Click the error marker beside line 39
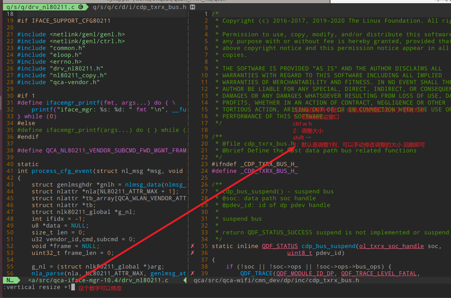 (x=193, y=274)
